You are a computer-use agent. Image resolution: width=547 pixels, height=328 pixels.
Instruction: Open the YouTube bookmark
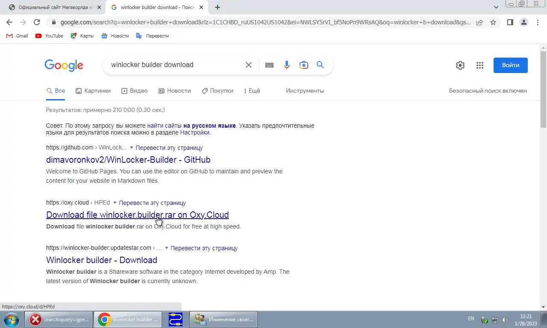click(x=49, y=36)
